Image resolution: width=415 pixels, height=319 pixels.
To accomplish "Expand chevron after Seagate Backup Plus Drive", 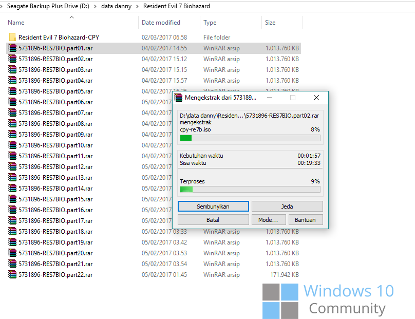I will point(96,6).
